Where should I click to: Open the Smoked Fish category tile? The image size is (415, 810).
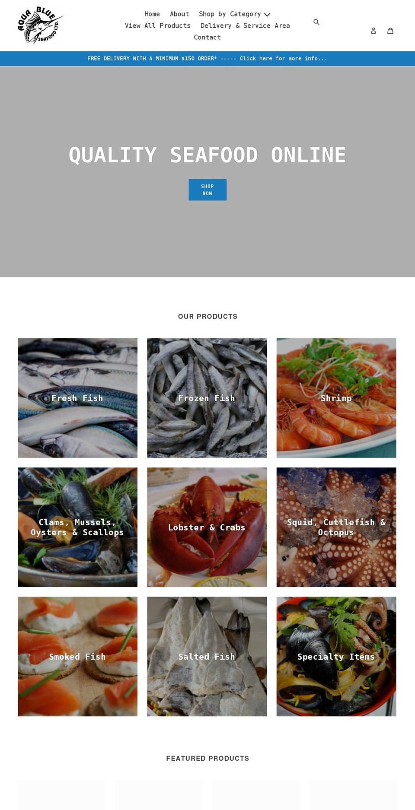[77, 657]
